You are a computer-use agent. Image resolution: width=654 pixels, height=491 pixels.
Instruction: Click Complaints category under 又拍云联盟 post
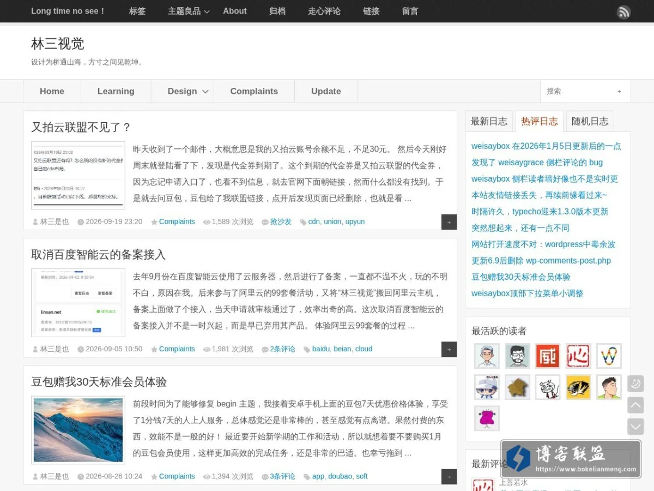tap(177, 221)
